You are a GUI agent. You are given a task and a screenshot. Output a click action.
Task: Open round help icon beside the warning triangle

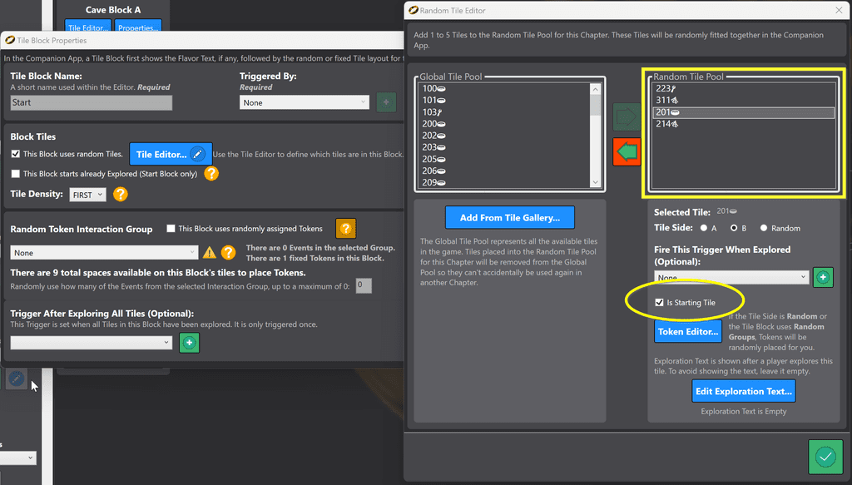click(228, 253)
